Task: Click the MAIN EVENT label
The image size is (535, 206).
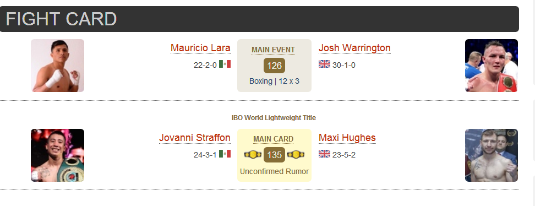Action: point(274,50)
